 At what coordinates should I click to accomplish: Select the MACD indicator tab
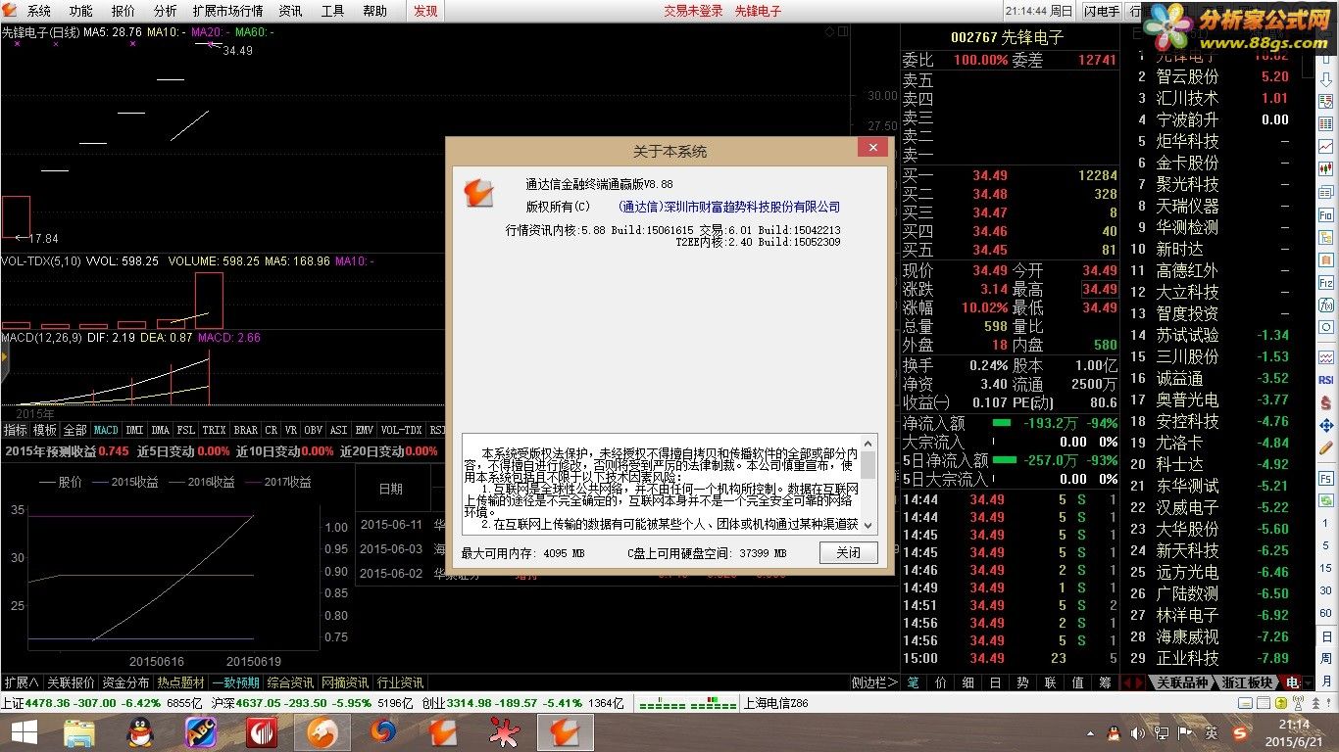coord(106,430)
